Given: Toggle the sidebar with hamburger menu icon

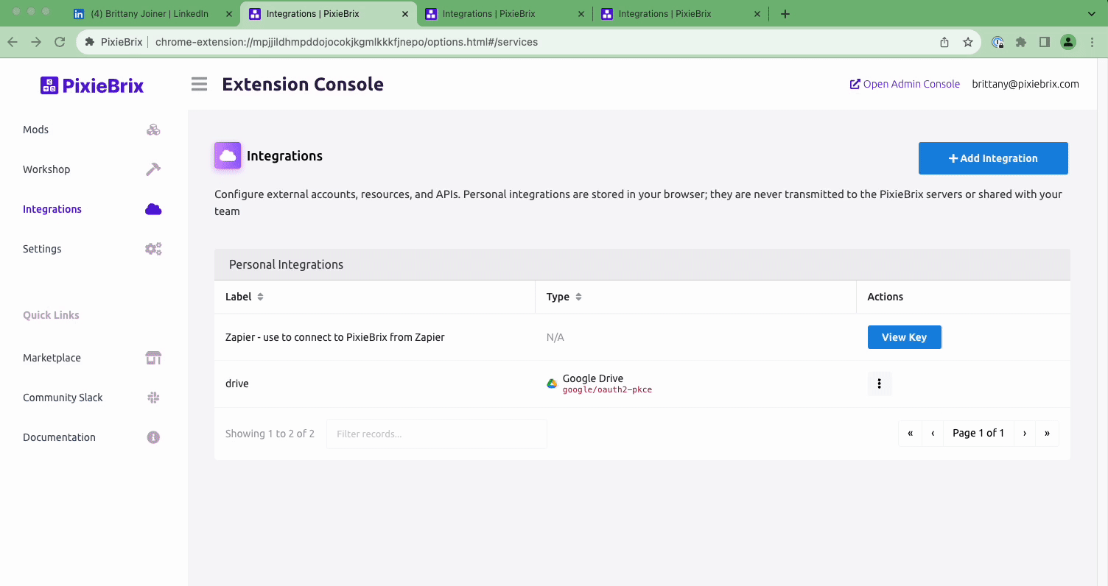Looking at the screenshot, I should coord(199,84).
